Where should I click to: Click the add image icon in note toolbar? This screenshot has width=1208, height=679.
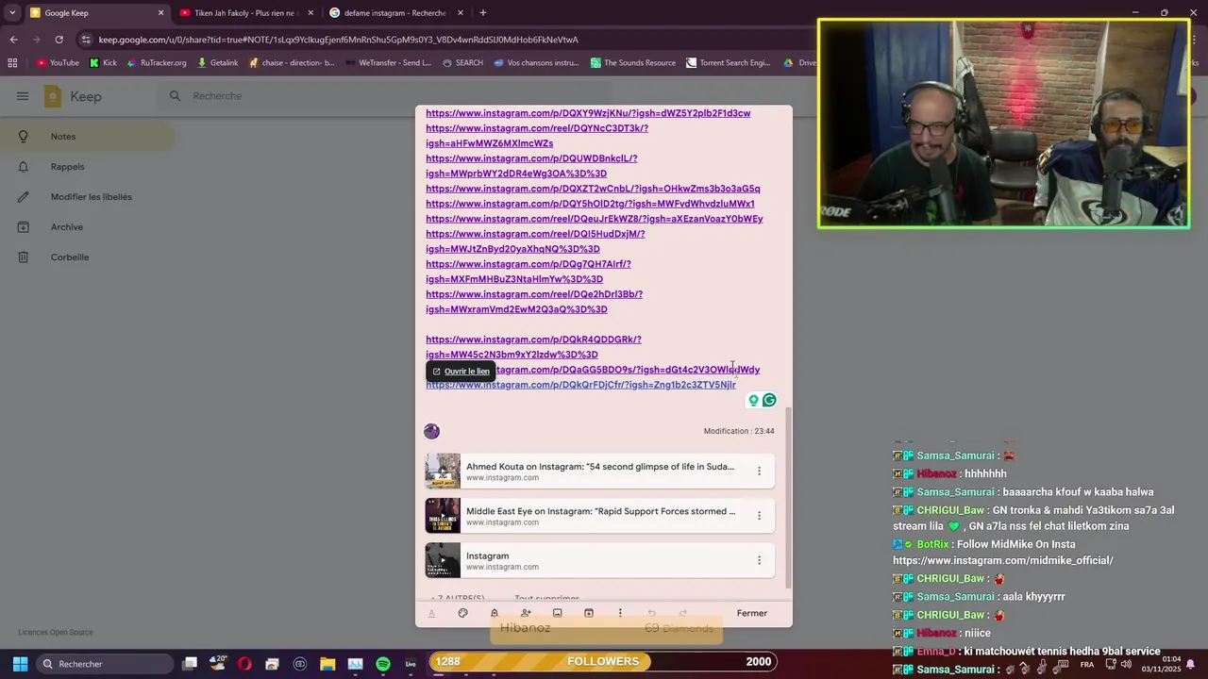[x=557, y=613]
